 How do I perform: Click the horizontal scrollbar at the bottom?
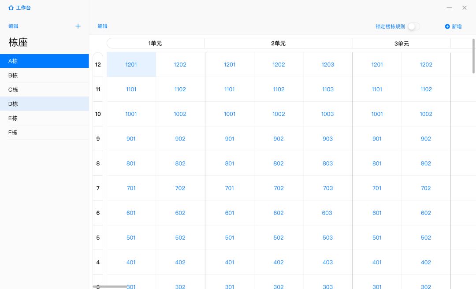click(x=110, y=286)
